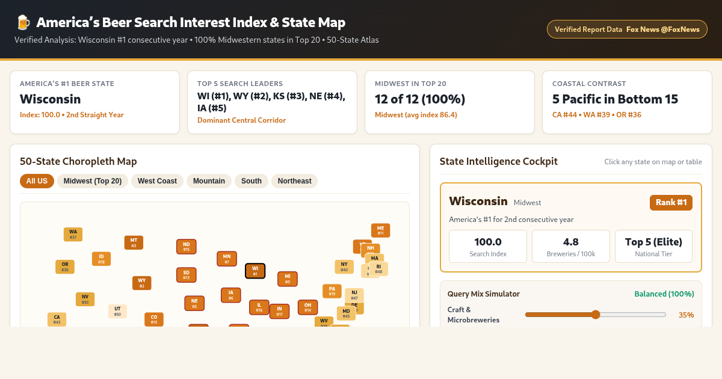This screenshot has height=379, width=722.
Task: Select the NH state tile
Action: coord(371,248)
